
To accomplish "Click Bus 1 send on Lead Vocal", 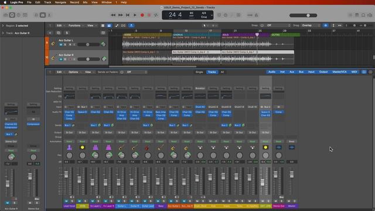I will point(67,125).
